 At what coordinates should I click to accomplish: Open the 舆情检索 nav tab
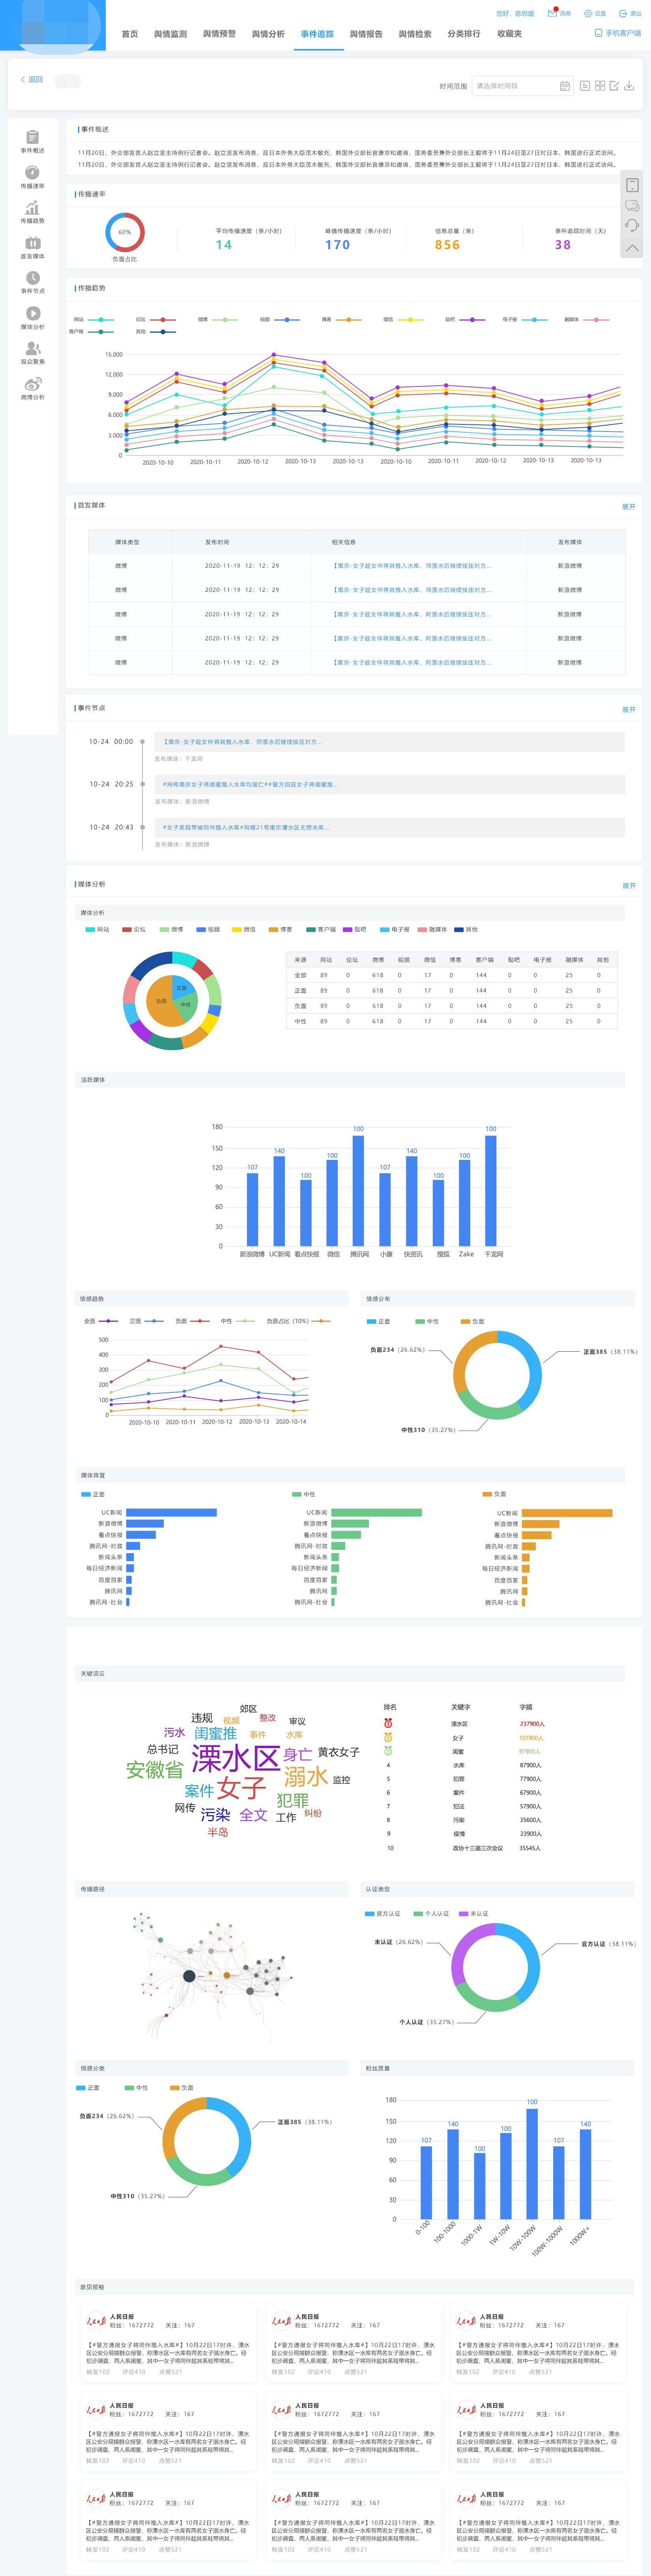point(415,34)
